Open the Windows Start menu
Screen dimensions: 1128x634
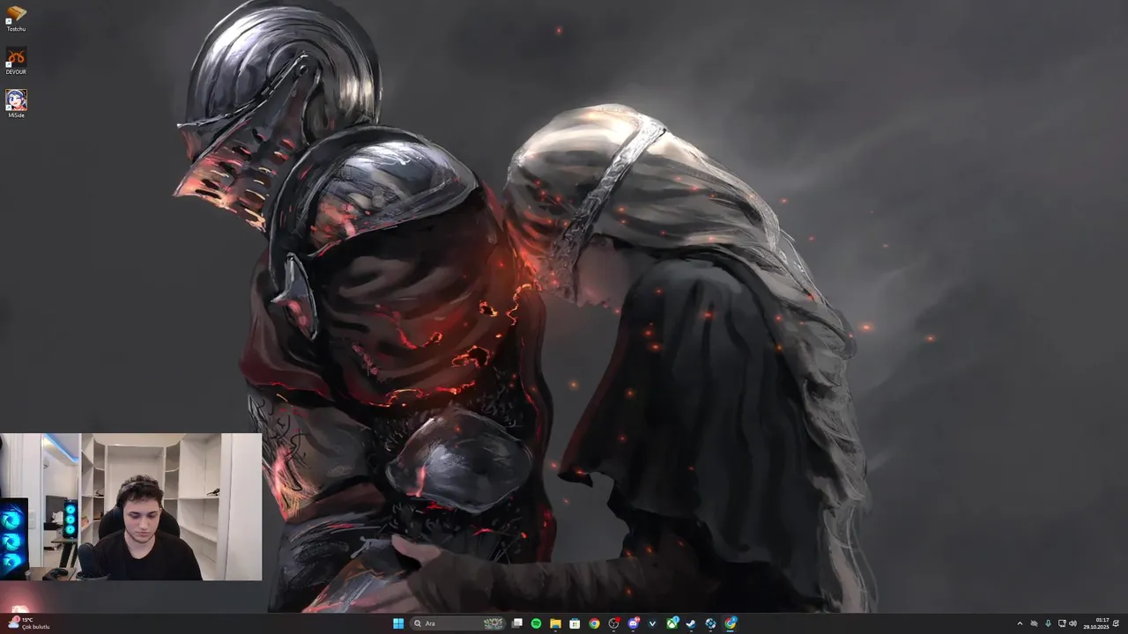(398, 623)
